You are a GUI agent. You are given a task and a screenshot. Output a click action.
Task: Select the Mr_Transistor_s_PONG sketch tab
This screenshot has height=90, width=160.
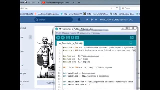[x=70, y=43]
